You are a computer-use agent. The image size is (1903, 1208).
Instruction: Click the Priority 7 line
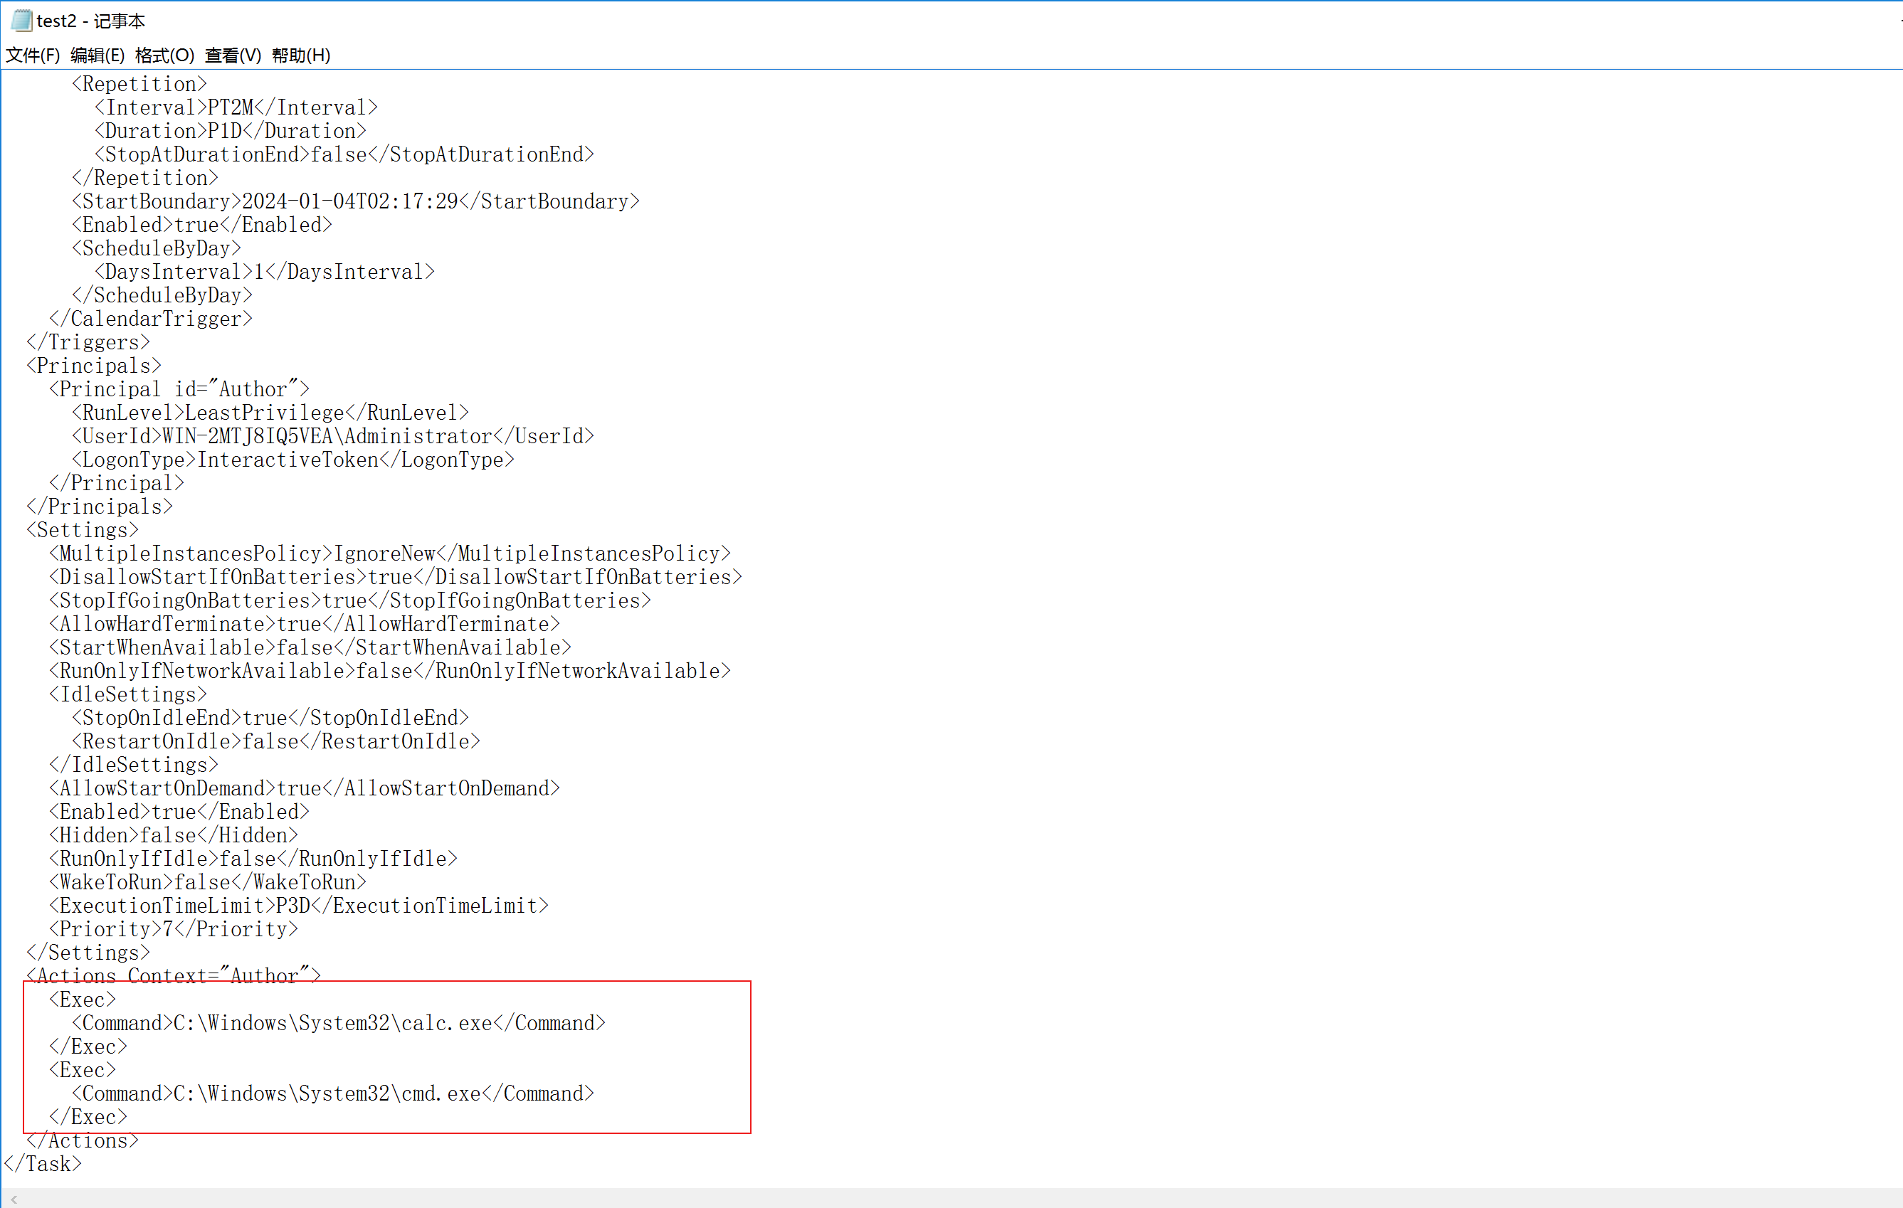click(174, 929)
